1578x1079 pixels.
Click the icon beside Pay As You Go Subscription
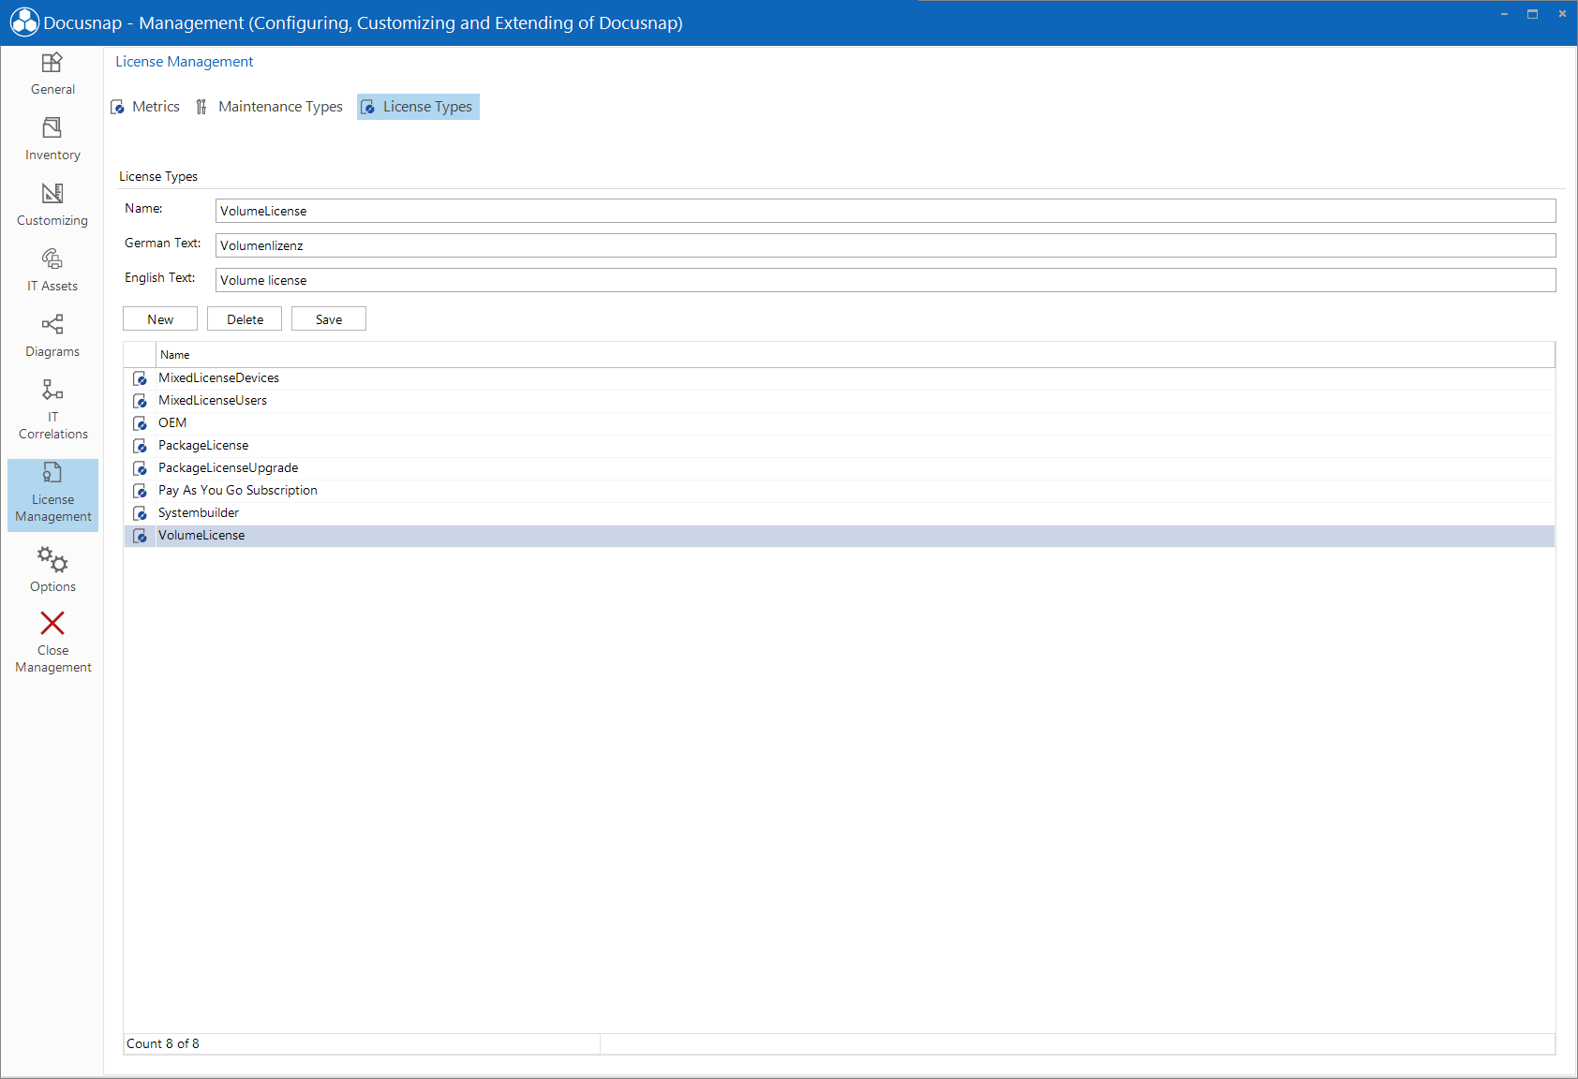coord(141,491)
